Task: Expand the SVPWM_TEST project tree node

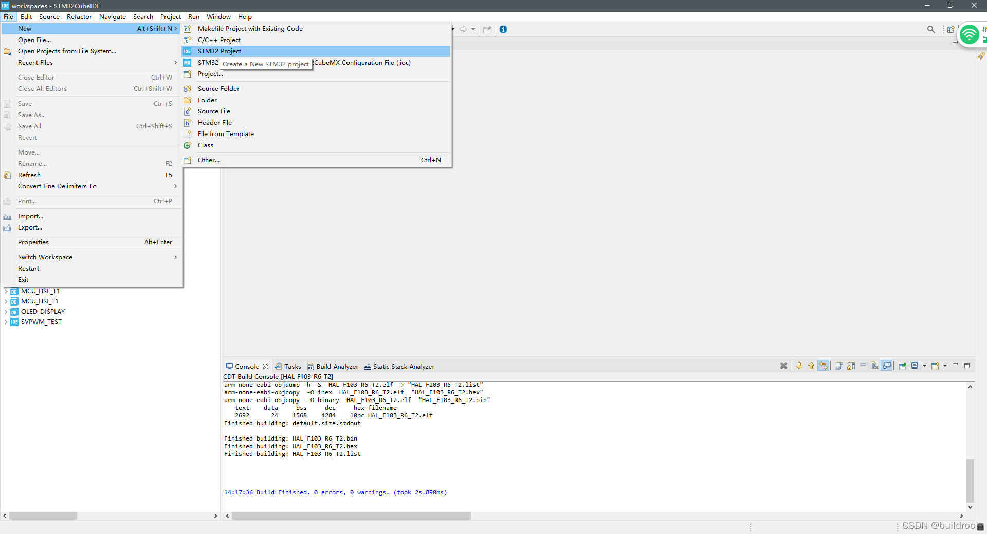Action: pos(6,322)
